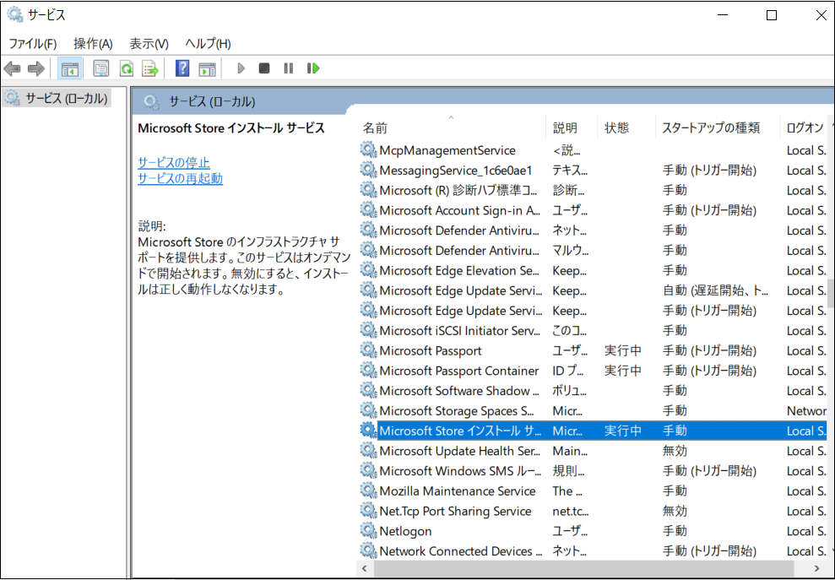The height and width of the screenshot is (580, 835).
Task: Click the gear icon beside Netlogon
Action: click(368, 531)
